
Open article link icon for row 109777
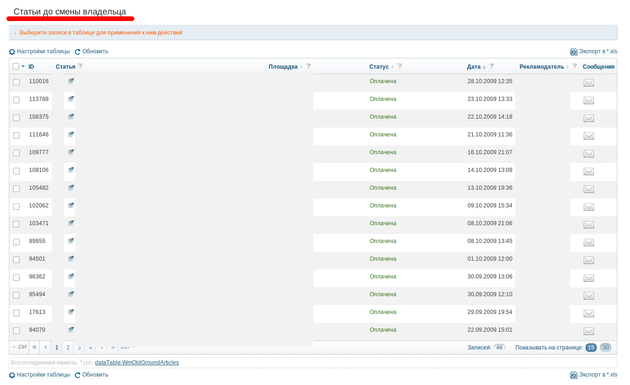(71, 152)
